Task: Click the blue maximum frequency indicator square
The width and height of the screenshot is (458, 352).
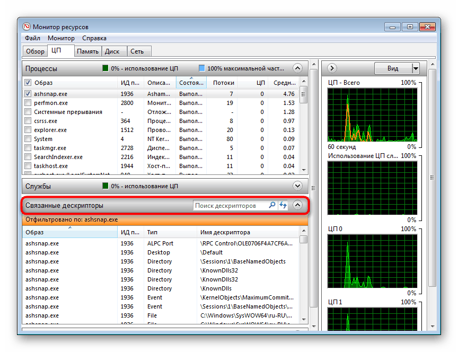Action: click(201, 68)
